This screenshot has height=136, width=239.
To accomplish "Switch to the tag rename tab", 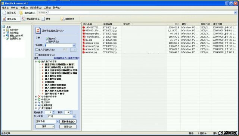I will pyautogui.click(x=31, y=19).
